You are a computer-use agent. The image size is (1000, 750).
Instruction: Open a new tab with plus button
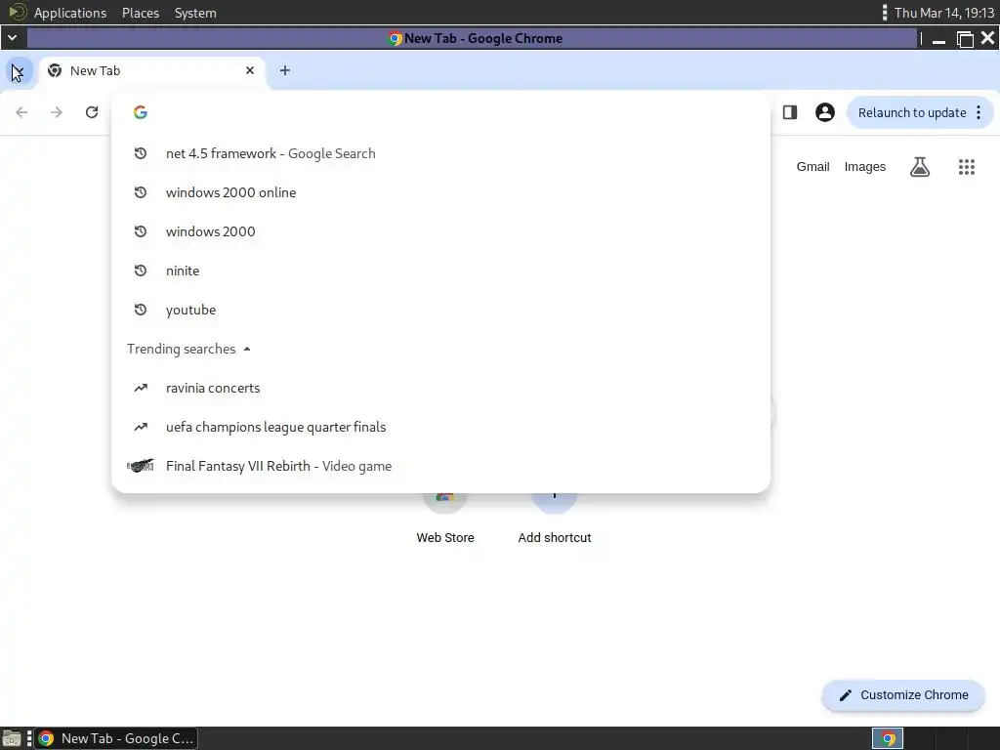[x=285, y=70]
